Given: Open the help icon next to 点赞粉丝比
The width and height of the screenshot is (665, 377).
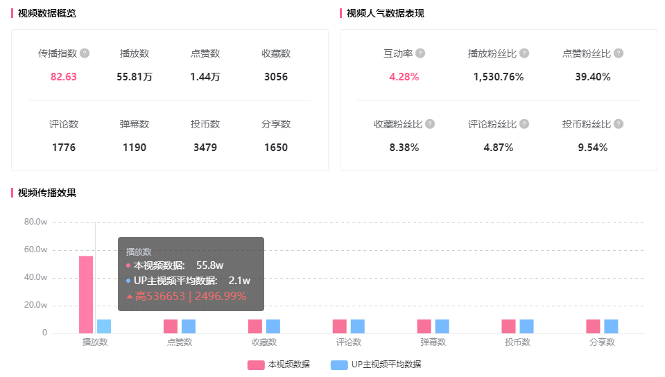Looking at the screenshot, I should [619, 53].
